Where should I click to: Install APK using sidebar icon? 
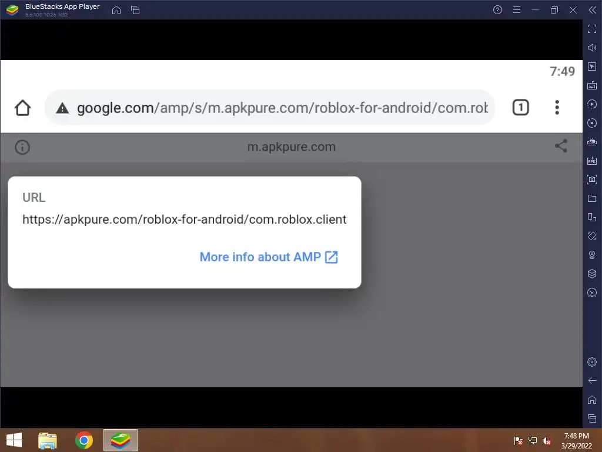tap(592, 161)
